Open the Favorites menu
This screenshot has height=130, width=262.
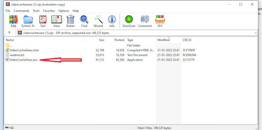[x=49, y=11]
